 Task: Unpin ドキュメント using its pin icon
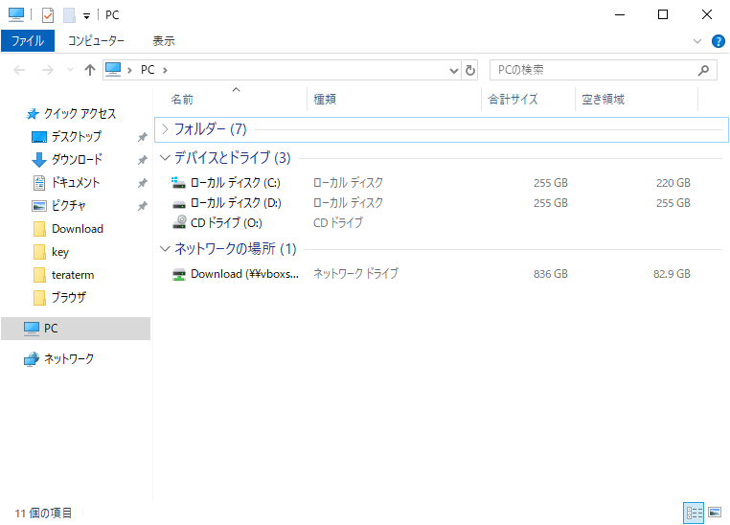(x=143, y=183)
